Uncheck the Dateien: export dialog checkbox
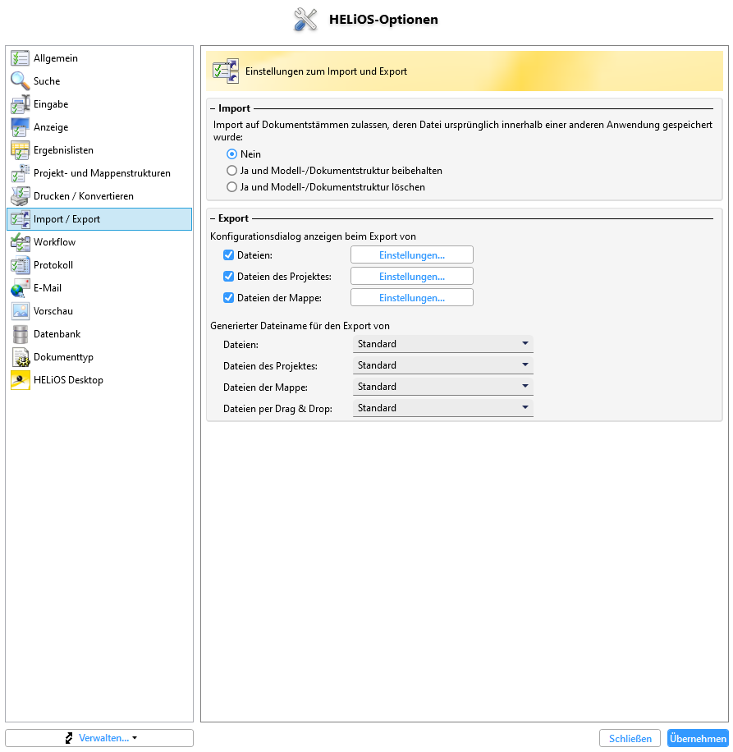 (x=229, y=255)
